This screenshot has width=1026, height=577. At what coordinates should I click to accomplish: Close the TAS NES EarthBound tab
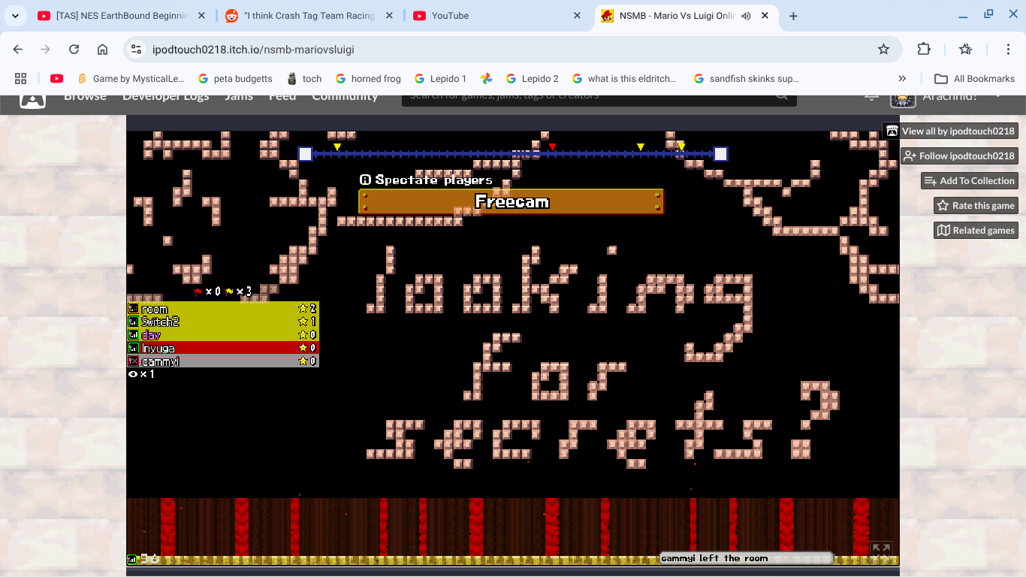click(x=200, y=16)
